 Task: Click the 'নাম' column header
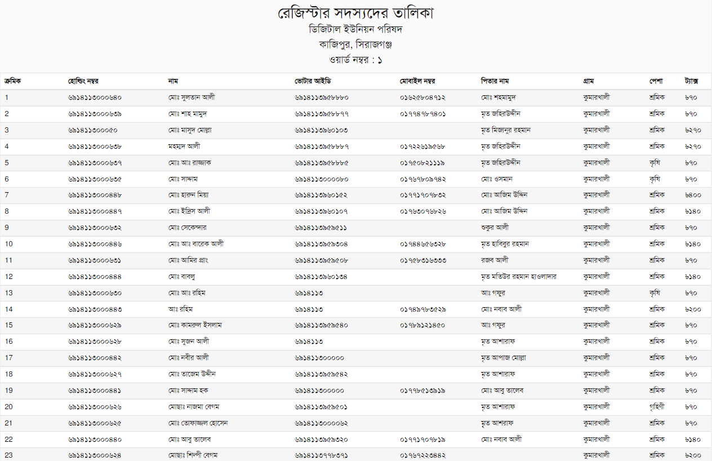pyautogui.click(x=173, y=81)
